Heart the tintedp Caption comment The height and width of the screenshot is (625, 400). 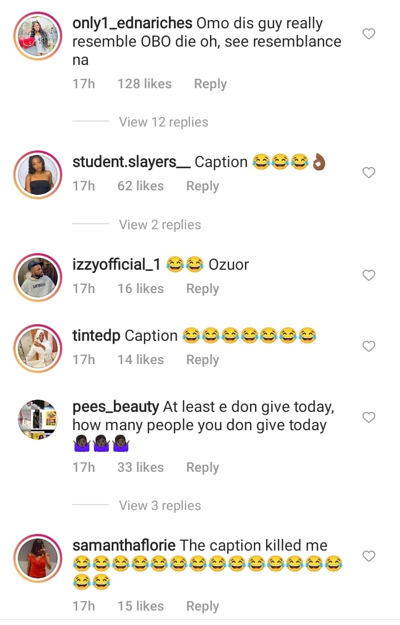pos(369,346)
